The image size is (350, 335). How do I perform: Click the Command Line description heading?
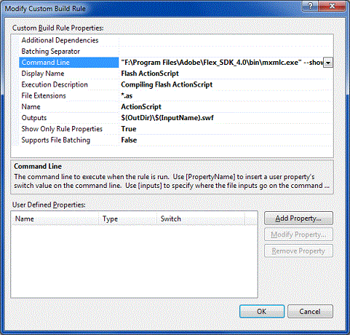pos(38,166)
